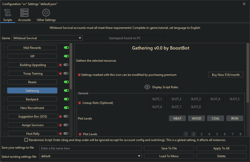This screenshot has width=250, height=162.
Task: Click the Gathering settings panel scrollbar
Action: (248, 73)
